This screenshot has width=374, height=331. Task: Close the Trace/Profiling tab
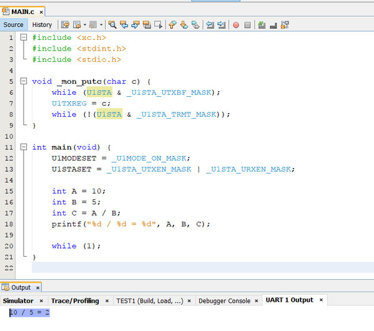pyautogui.click(x=107, y=301)
